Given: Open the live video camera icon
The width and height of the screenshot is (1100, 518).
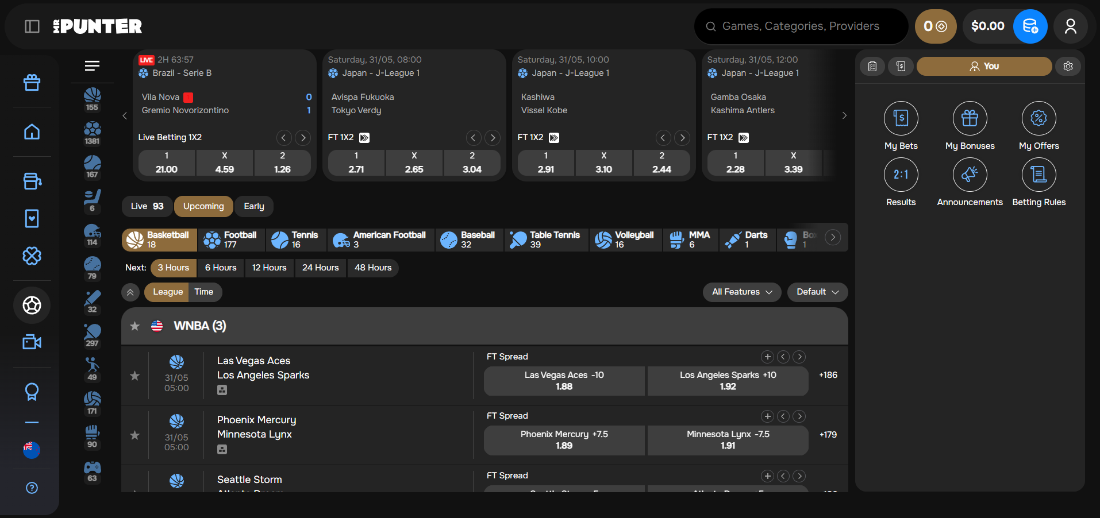Looking at the screenshot, I should pyautogui.click(x=32, y=342).
